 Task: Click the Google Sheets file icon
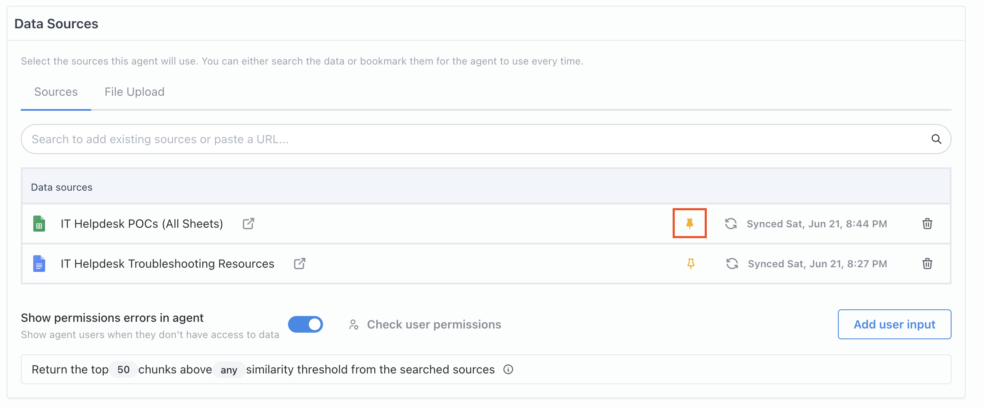(39, 224)
